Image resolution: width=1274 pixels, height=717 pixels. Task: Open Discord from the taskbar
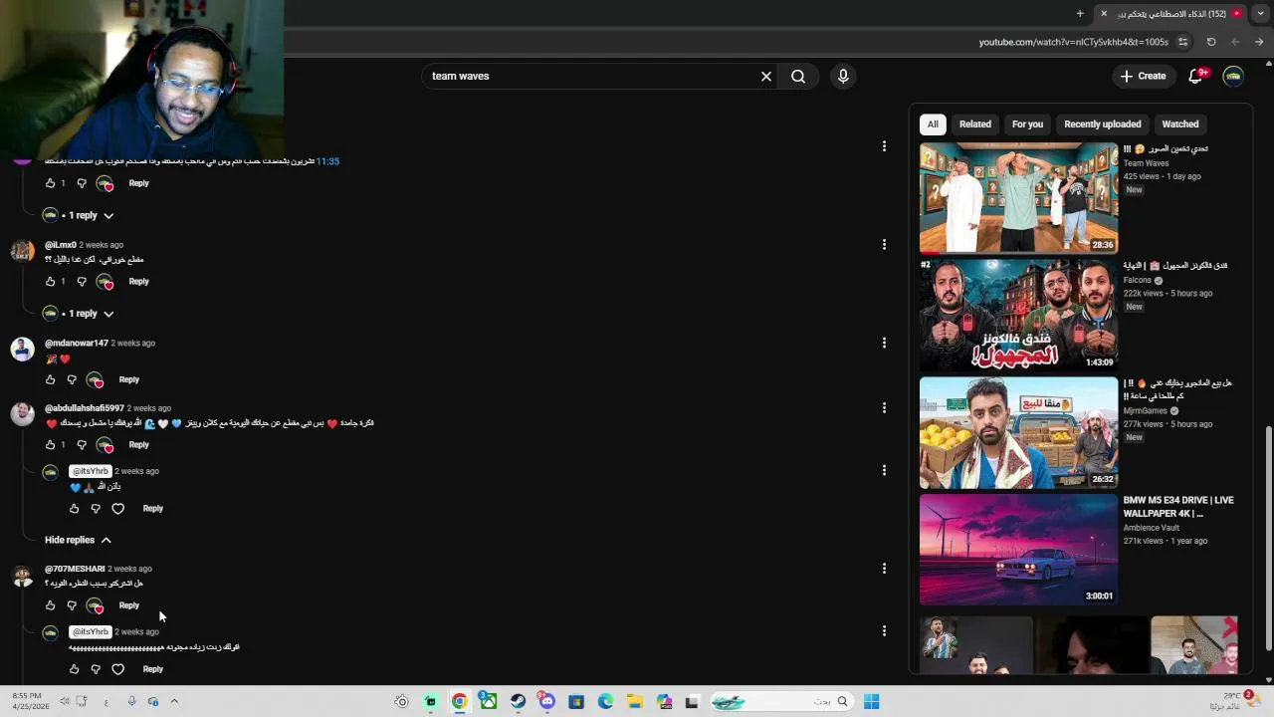[546, 701]
